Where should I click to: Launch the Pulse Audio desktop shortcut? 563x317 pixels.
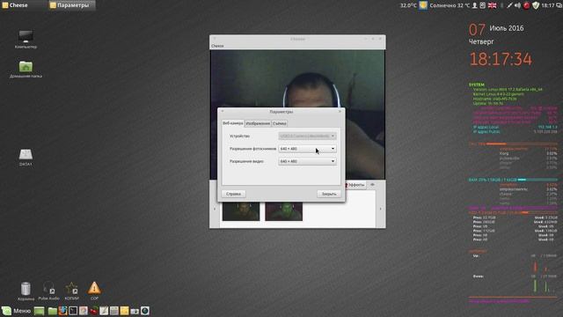pos(49,291)
